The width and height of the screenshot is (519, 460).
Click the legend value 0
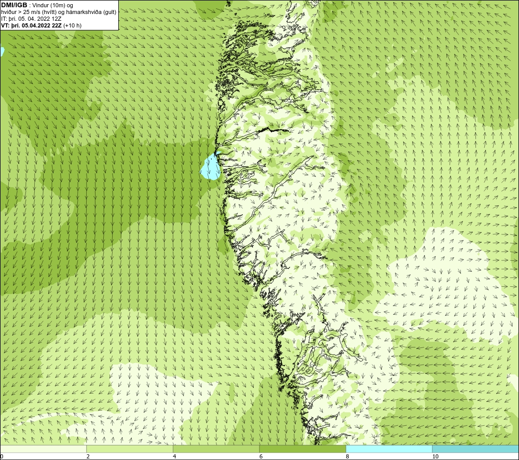(x=2, y=456)
